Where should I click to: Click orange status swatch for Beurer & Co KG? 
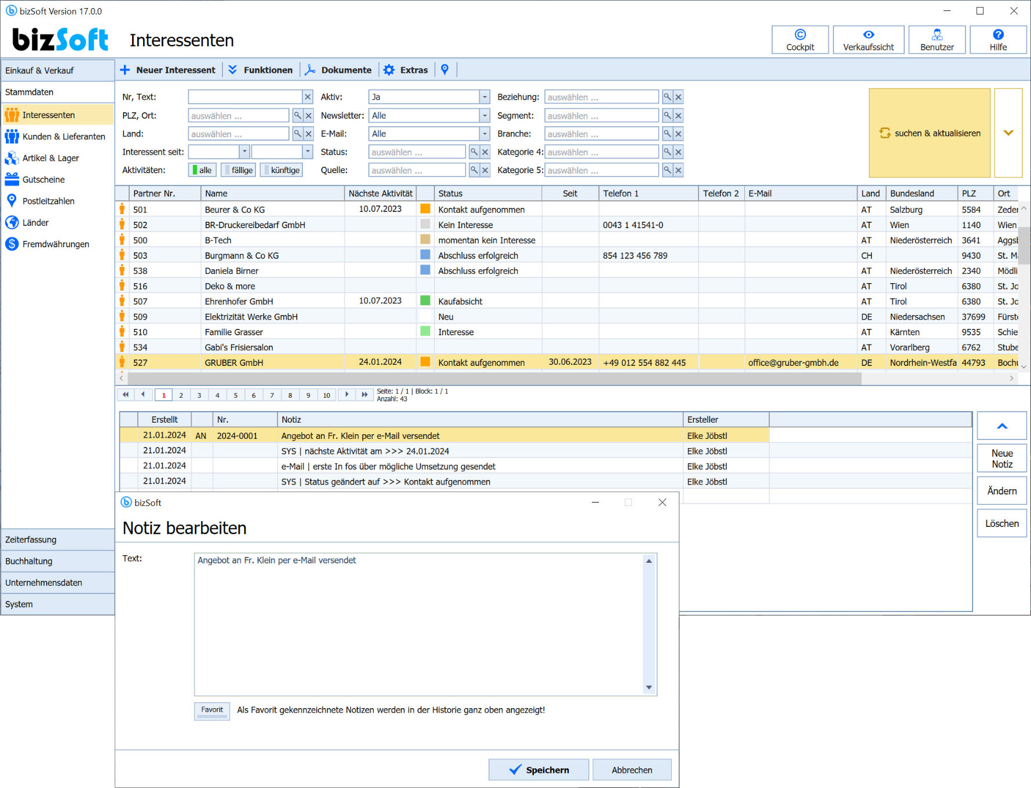425,208
